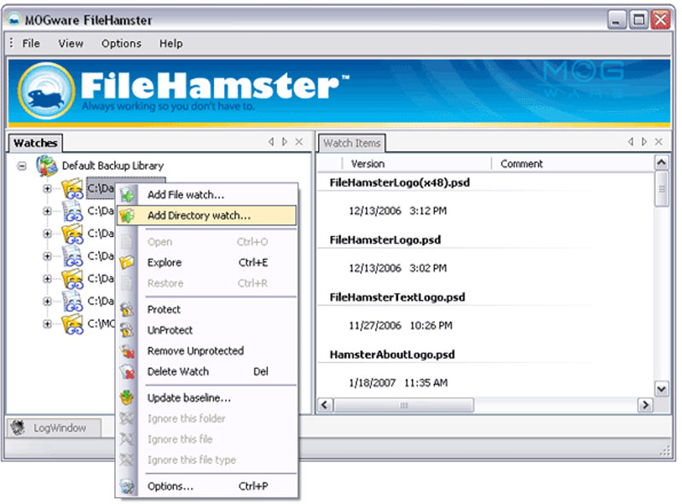The image size is (682, 504).
Task: Expand the third C:\Da watch node
Action: [x=48, y=234]
